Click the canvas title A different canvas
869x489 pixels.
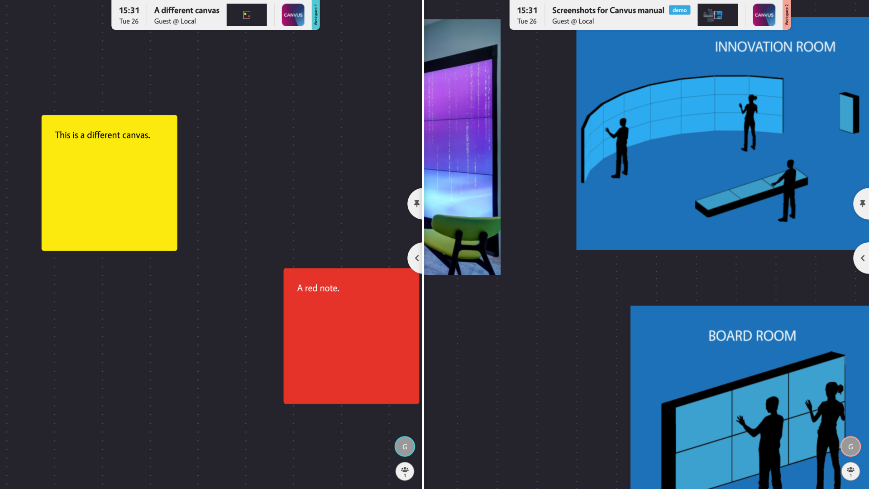(186, 10)
